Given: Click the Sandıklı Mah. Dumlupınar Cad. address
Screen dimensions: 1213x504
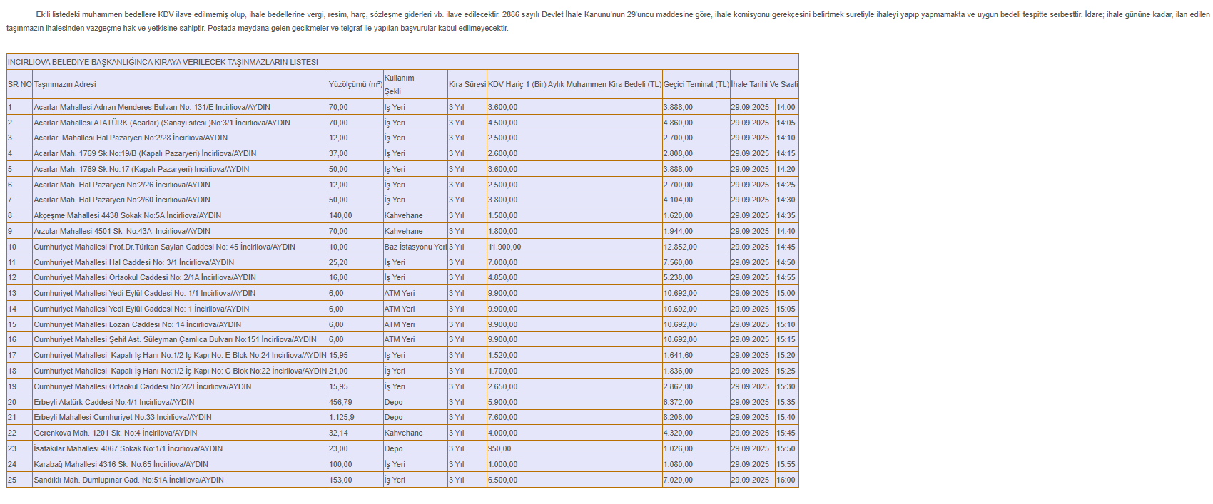Looking at the screenshot, I should pyautogui.click(x=129, y=480).
